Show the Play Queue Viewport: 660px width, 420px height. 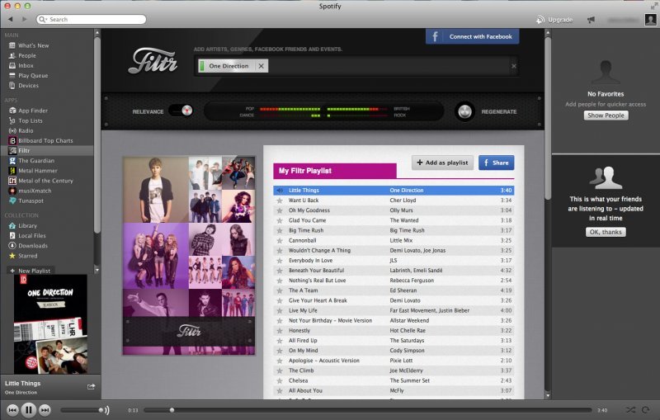[33, 76]
